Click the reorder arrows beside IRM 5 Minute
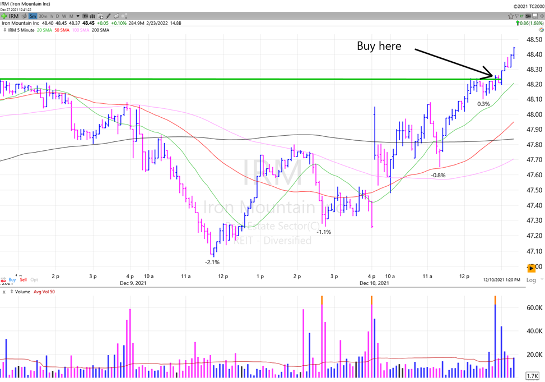Image resolution: width=545 pixels, height=382 pixels. 5,30
